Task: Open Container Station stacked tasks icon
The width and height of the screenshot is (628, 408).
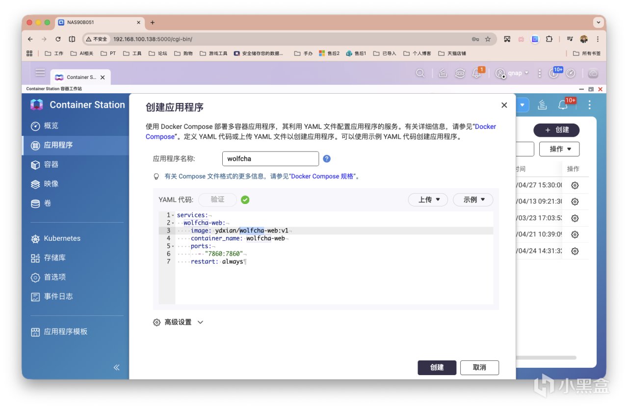Action: (x=542, y=105)
